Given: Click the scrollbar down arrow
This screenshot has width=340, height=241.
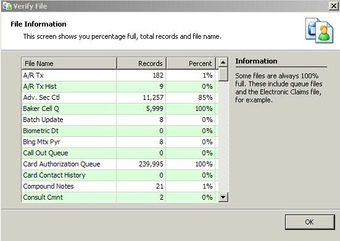Looking at the screenshot, I should pos(223,197).
